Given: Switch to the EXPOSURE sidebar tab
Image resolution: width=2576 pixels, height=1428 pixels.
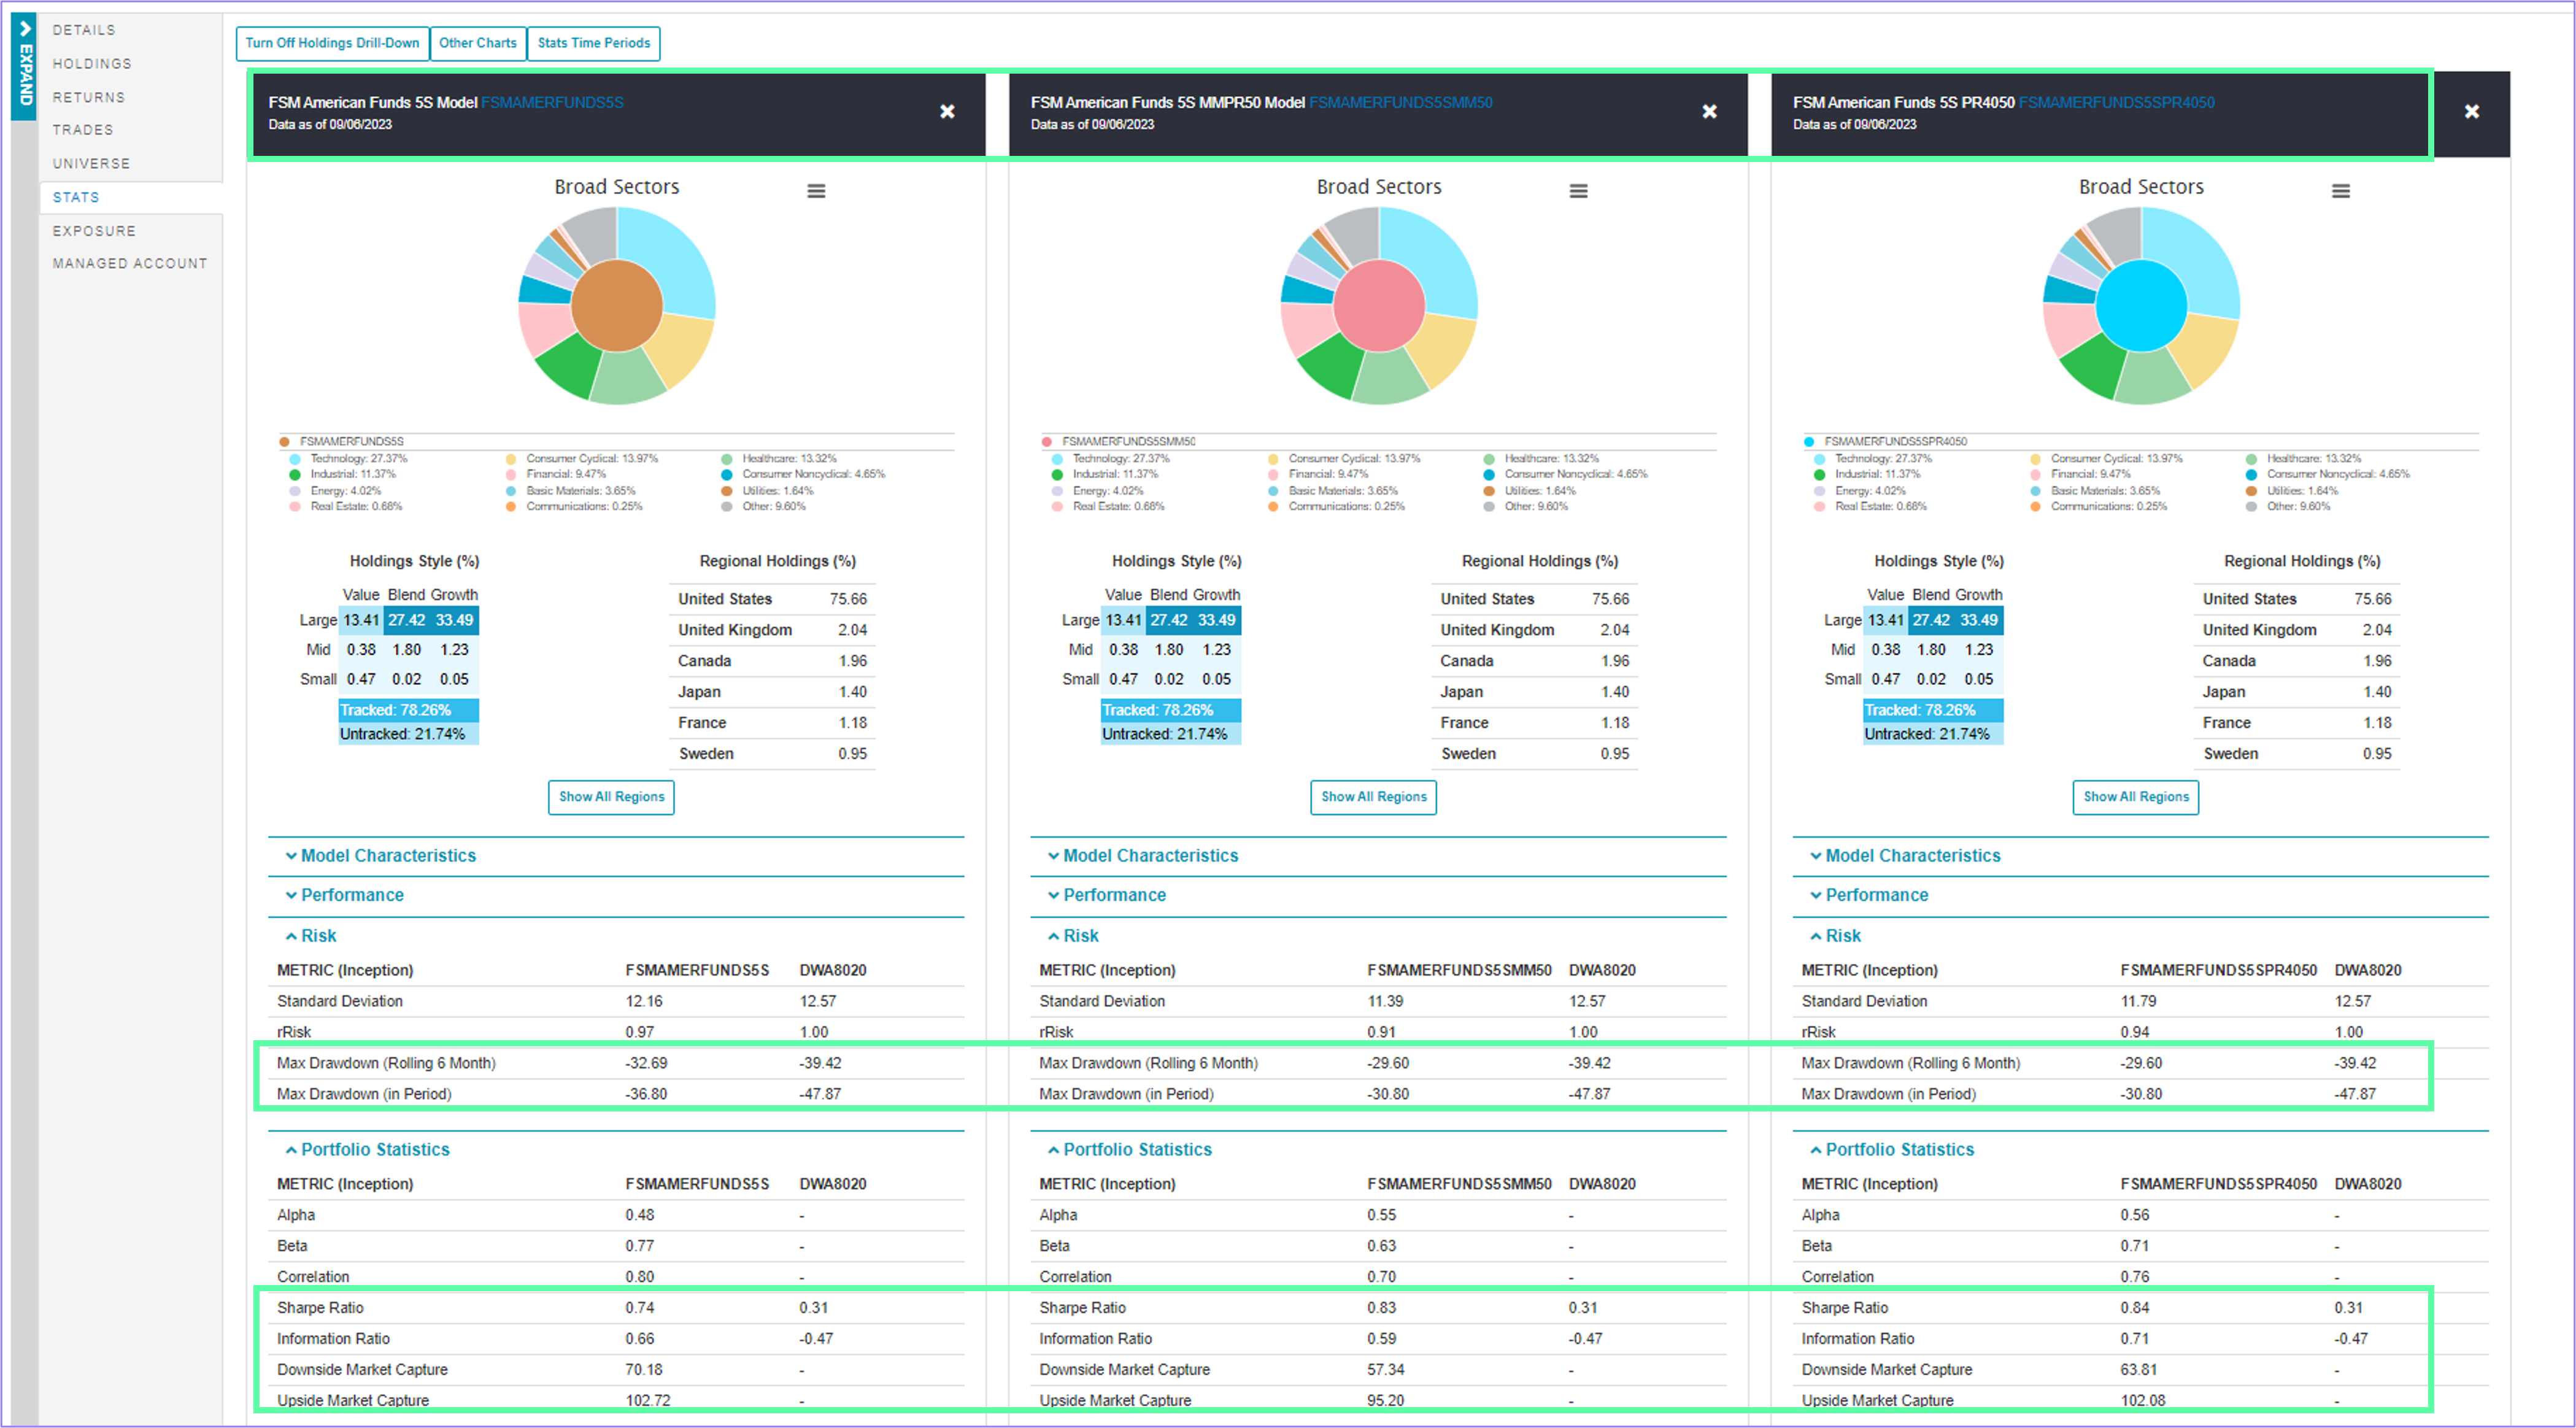Looking at the screenshot, I should (94, 231).
